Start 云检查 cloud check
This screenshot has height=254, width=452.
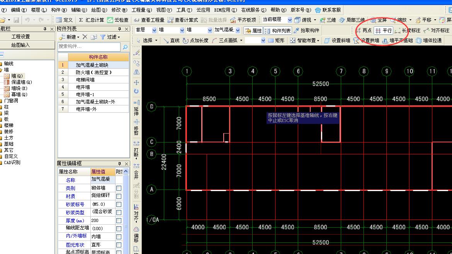[118, 20]
